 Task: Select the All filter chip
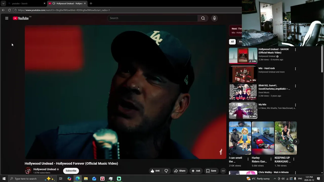pos(232,42)
